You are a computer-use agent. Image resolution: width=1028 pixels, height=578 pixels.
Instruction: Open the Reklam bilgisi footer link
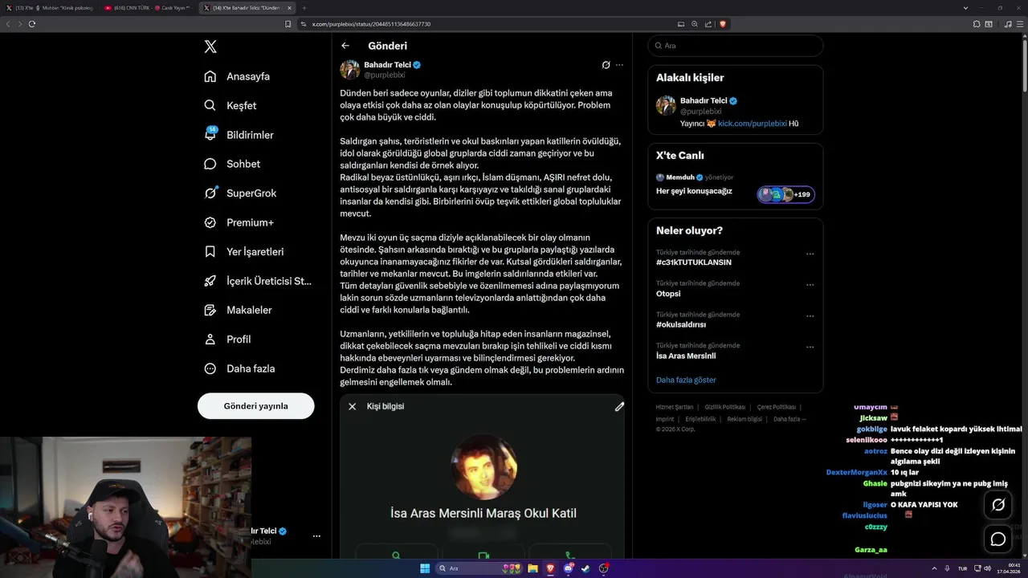[744, 419]
